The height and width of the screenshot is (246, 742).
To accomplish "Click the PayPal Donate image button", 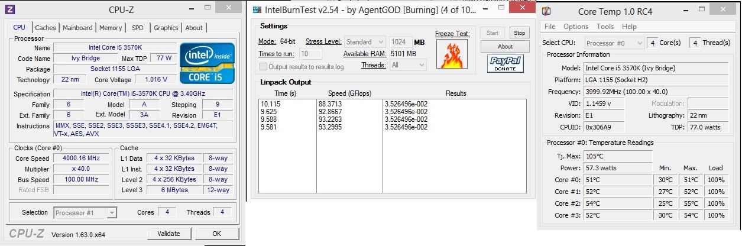I will [x=506, y=64].
